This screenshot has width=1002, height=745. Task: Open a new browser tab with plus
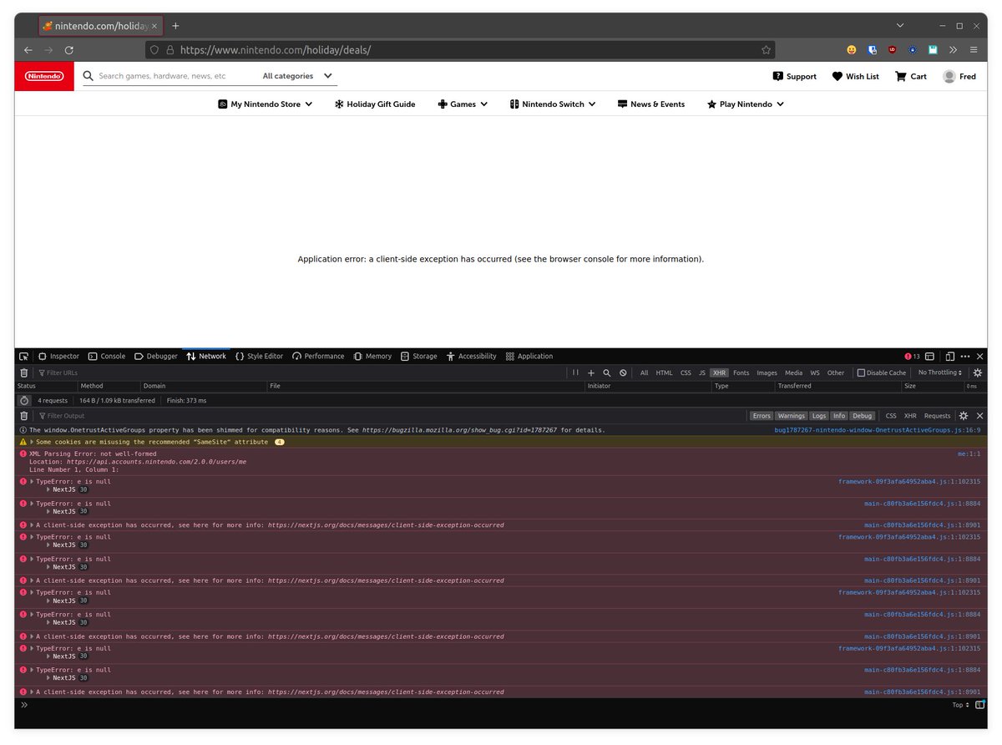[x=175, y=26]
